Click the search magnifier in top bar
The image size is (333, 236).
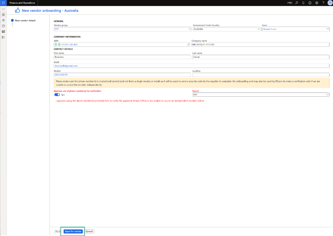[x=297, y=3]
